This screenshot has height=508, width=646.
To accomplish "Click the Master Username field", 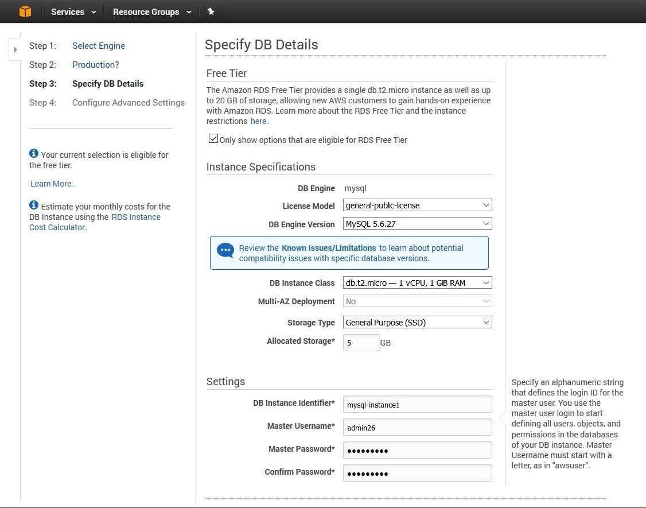I will pyautogui.click(x=417, y=427).
